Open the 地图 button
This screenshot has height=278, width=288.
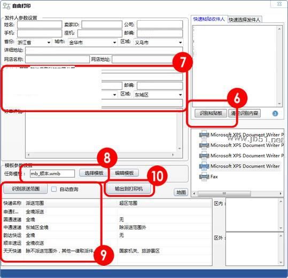pyautogui.click(x=181, y=193)
